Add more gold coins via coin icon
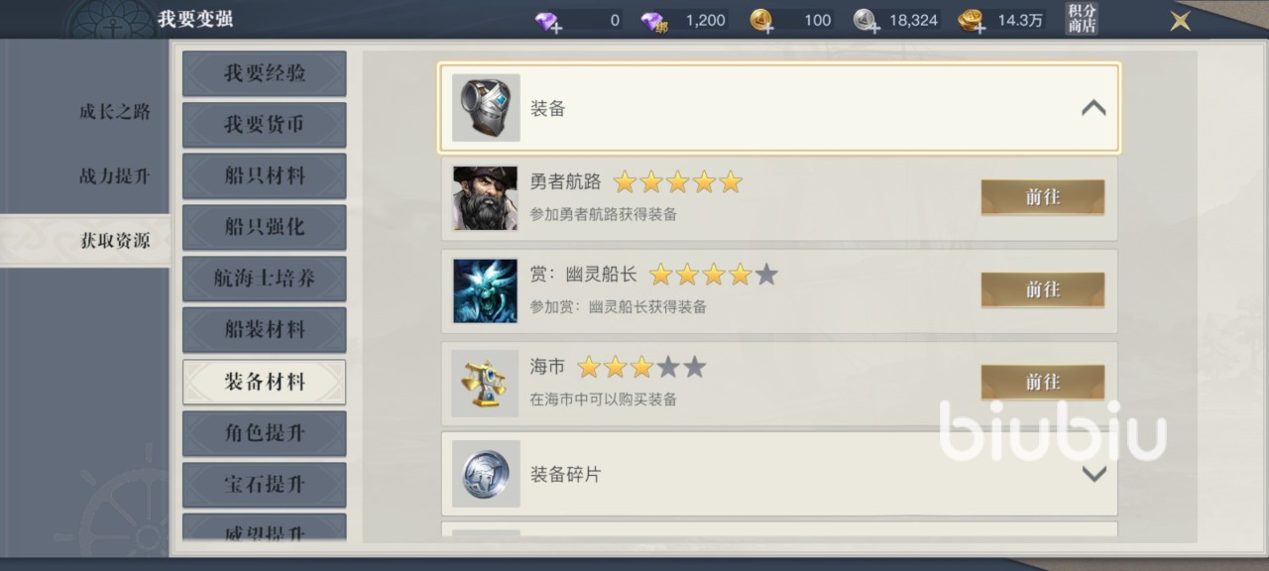The width and height of the screenshot is (1269, 571). [762, 21]
